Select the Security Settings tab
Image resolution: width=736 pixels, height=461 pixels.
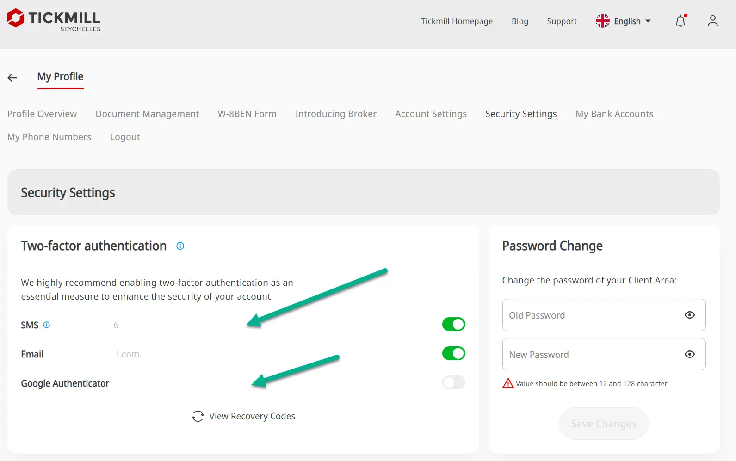click(x=521, y=114)
